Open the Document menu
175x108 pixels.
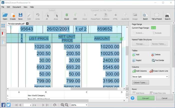17,7
